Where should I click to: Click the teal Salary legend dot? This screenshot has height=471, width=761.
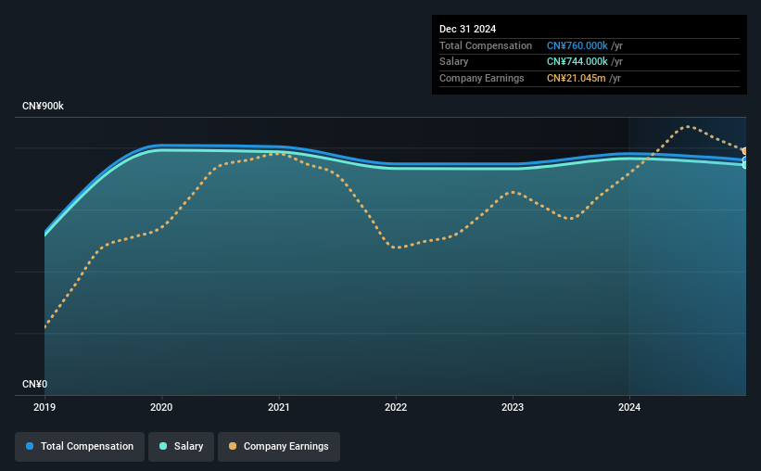tap(163, 446)
